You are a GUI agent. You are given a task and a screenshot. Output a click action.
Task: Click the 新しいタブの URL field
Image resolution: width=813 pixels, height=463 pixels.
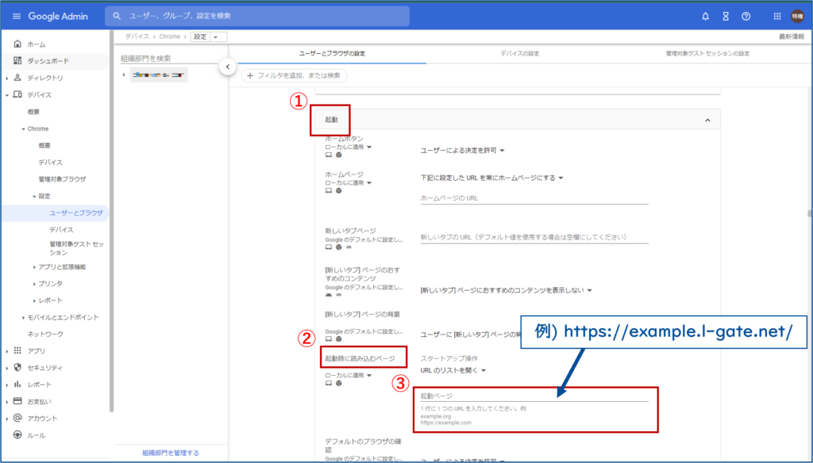point(534,237)
